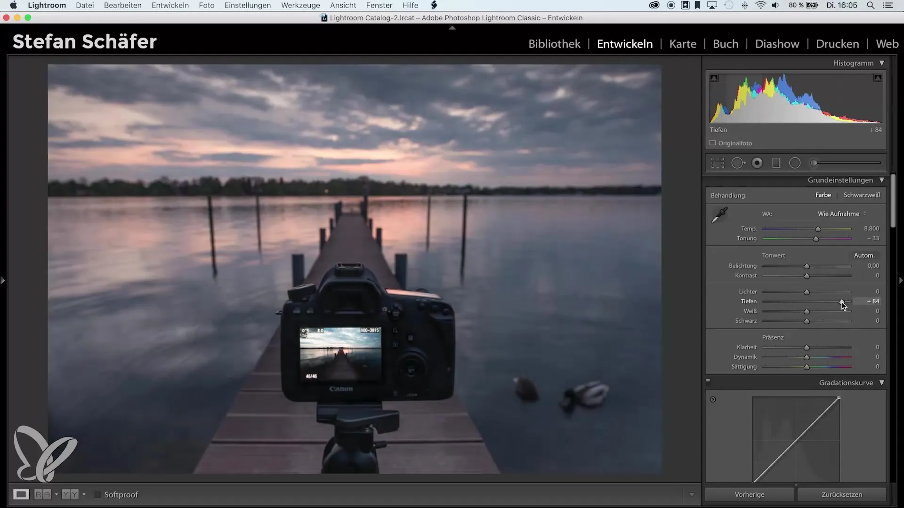Select the crop overlay tool

tap(718, 163)
